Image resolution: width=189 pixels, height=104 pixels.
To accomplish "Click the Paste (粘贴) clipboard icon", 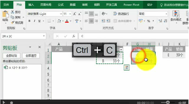I will 5,14.
